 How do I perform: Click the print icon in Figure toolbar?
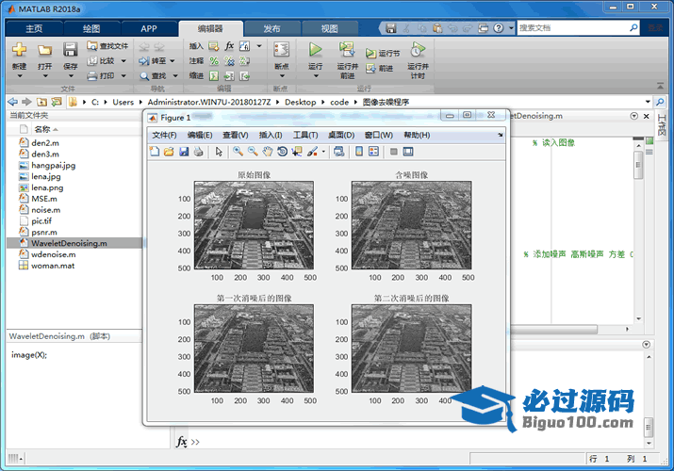(198, 152)
